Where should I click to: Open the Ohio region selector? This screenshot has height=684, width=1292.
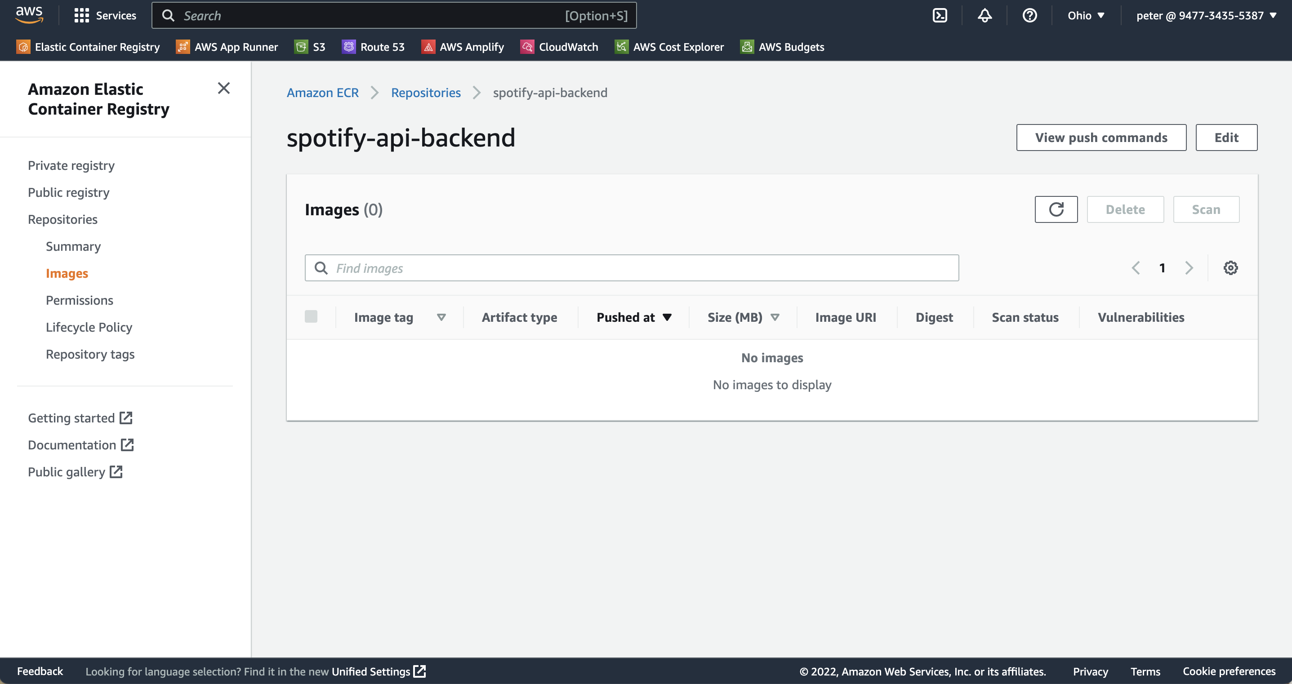coord(1086,15)
